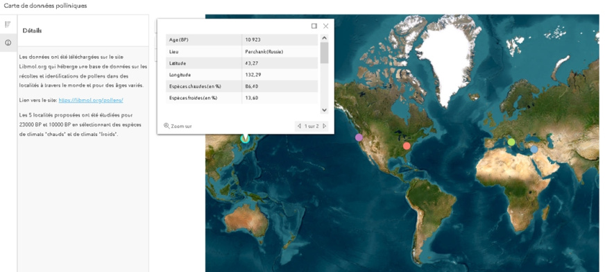605x272 pixels.
Task: Click the highlighted cyan marker near Russia
Action: [245, 139]
